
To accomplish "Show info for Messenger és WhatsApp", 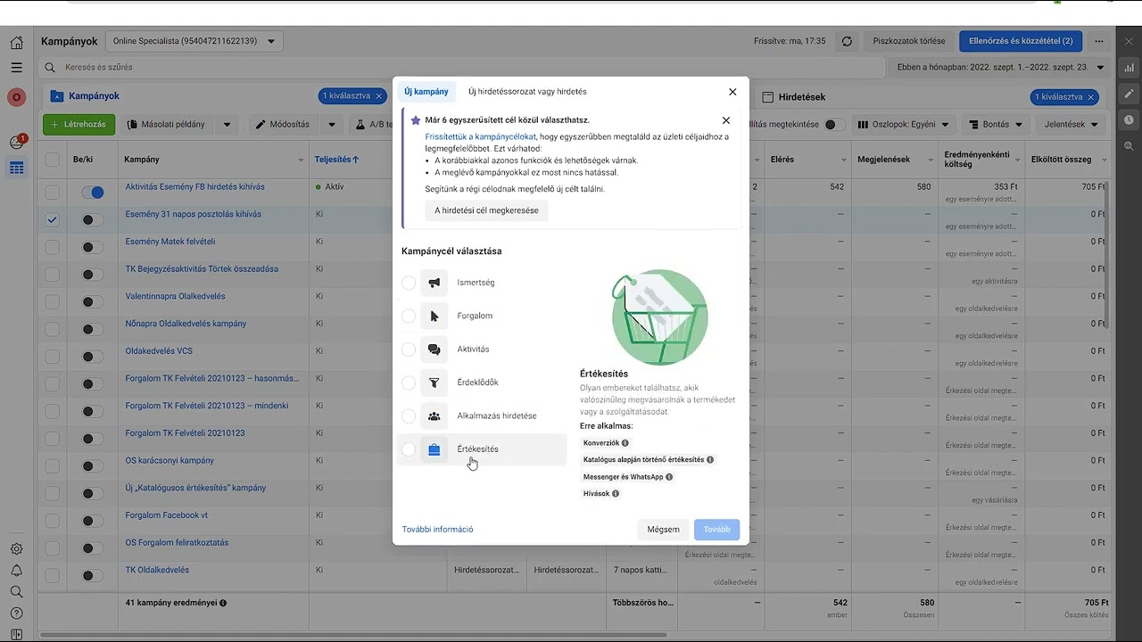I will tap(669, 477).
